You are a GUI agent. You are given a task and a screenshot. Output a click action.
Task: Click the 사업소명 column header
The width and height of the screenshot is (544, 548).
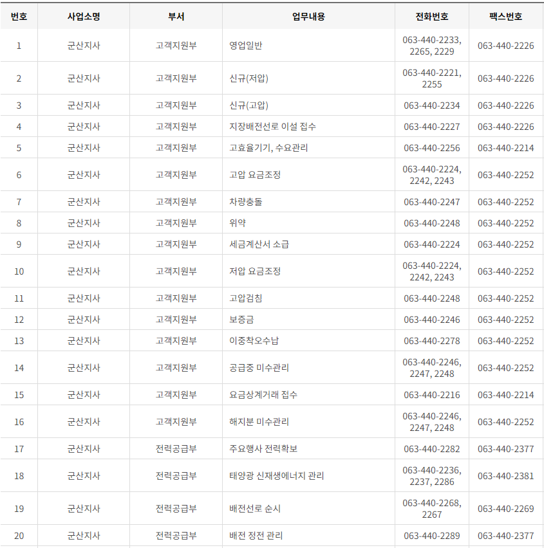pyautogui.click(x=86, y=17)
